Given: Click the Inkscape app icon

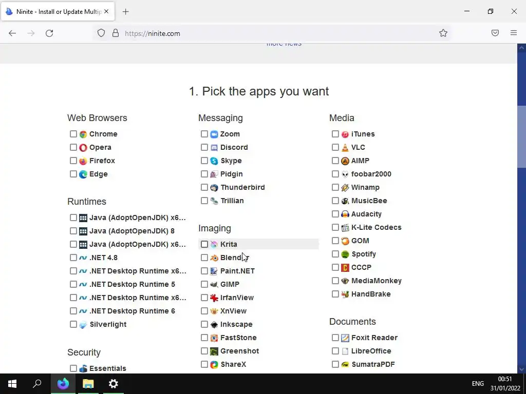Looking at the screenshot, I should click(x=214, y=325).
